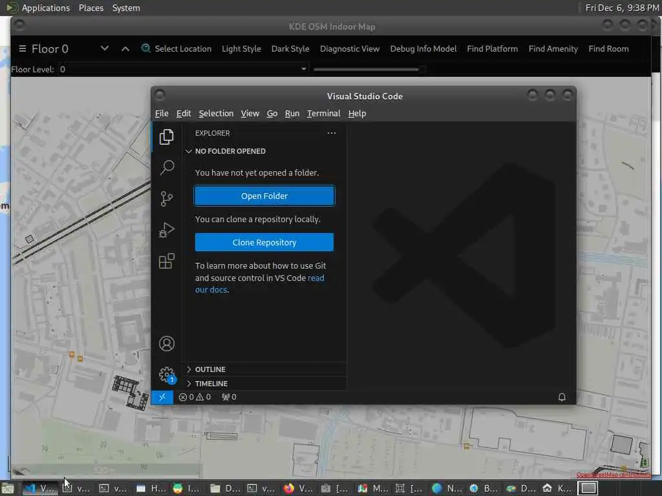
Task: Click the clock showing Fri Dec 6, 9:38 PM
Action: [622, 8]
